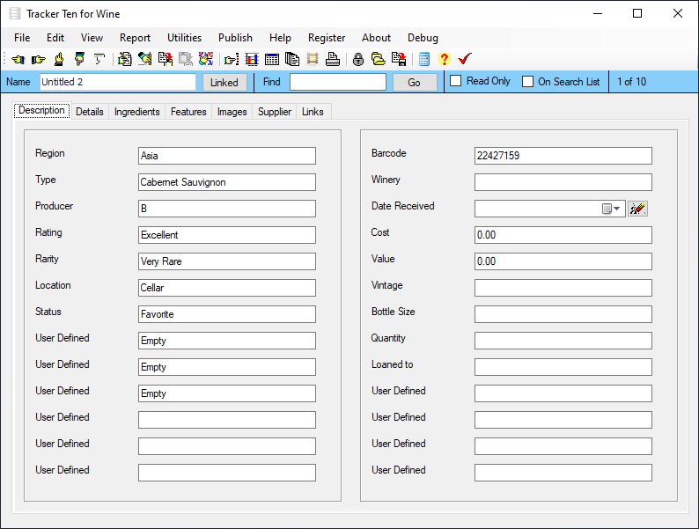Tick the On Search List checkbox

[x=528, y=82]
